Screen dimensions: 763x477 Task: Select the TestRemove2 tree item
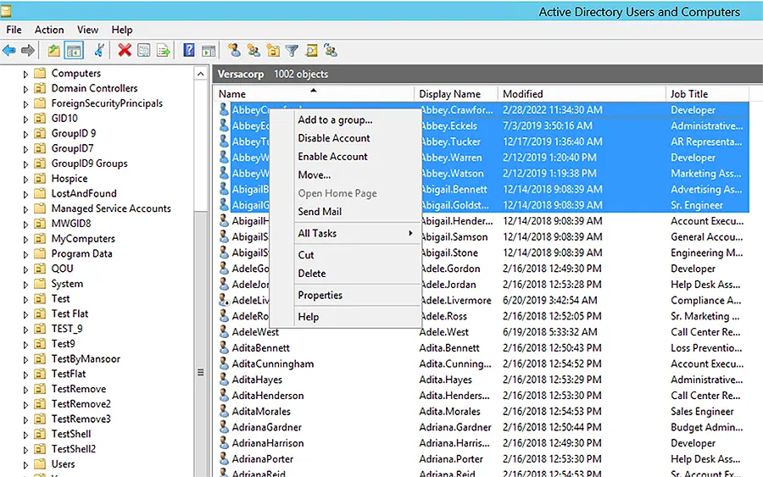(81, 404)
